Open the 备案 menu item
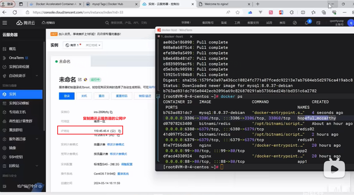This screenshot has height=195, width=354. click(x=224, y=23)
